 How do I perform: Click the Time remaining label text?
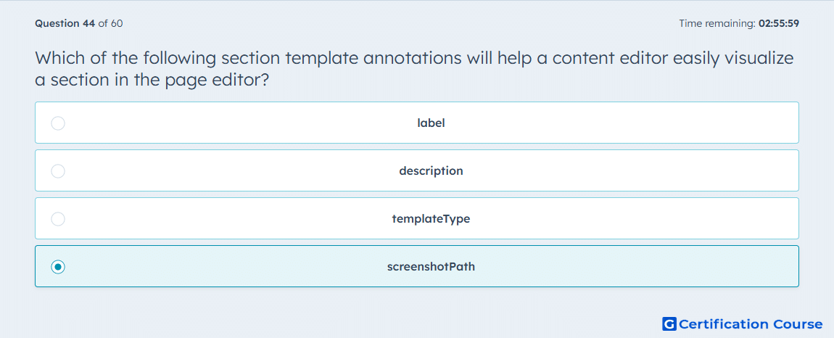tap(717, 23)
